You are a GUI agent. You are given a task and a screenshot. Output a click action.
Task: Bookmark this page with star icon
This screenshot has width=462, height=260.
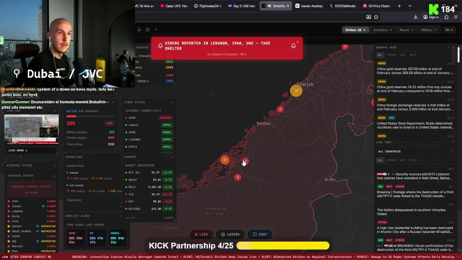click(x=376, y=17)
